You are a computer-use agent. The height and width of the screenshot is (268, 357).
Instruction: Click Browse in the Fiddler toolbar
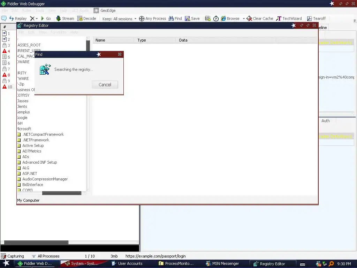tap(230, 18)
